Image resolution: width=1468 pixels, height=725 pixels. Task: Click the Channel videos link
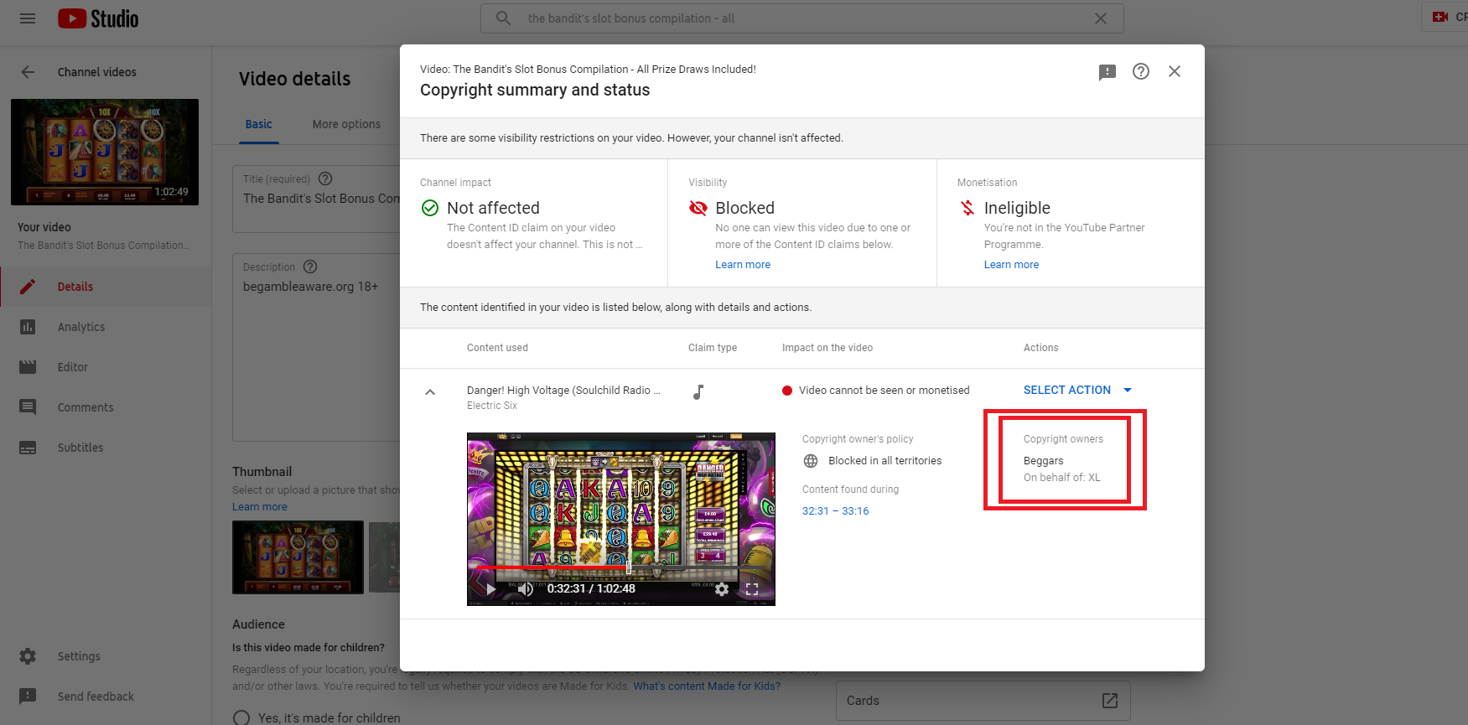[x=97, y=72]
